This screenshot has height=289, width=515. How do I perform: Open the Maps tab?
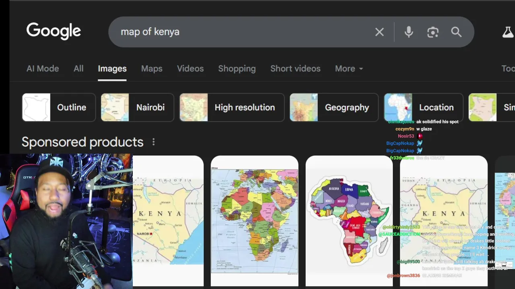click(152, 69)
